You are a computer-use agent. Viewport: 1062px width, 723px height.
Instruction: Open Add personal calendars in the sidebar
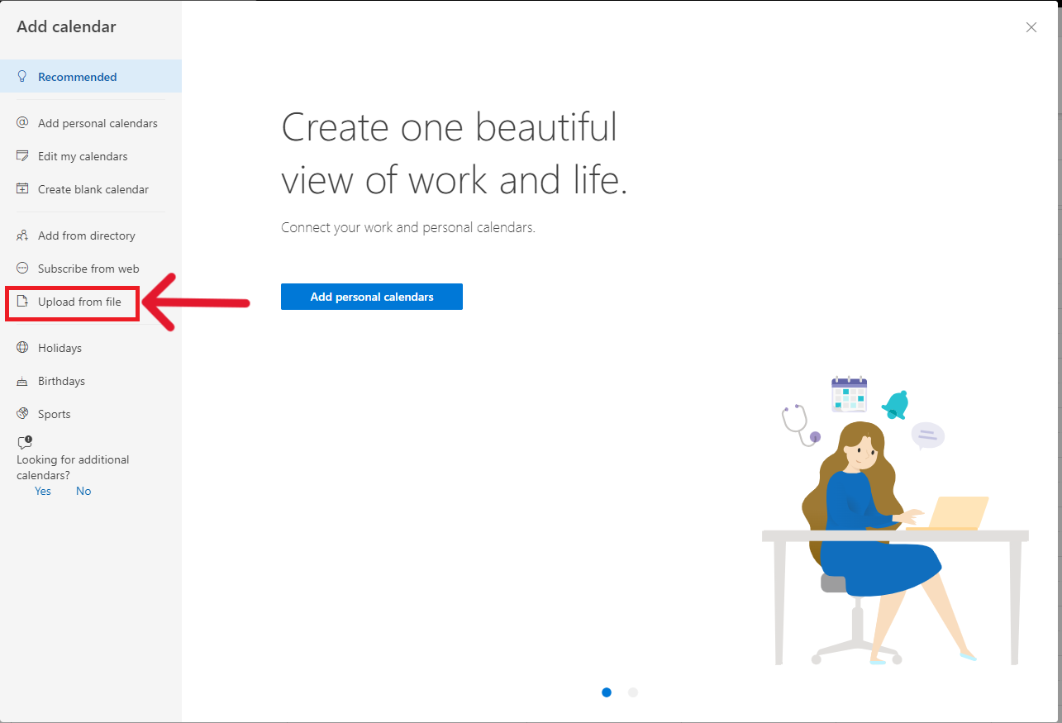pyautogui.click(x=91, y=123)
